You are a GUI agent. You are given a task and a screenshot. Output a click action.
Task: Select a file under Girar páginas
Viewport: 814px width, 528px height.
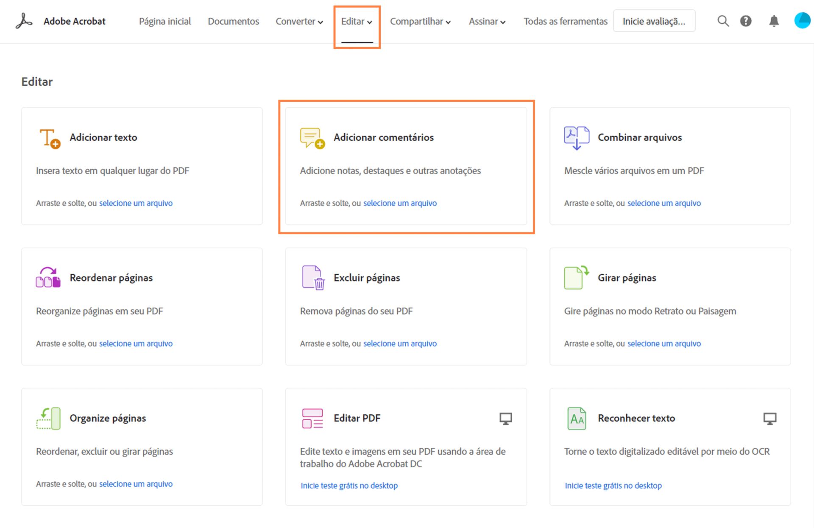tap(664, 344)
